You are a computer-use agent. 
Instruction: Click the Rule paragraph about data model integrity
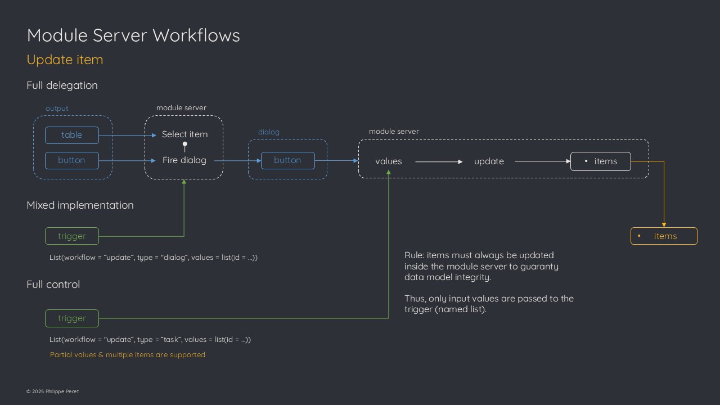(x=481, y=266)
